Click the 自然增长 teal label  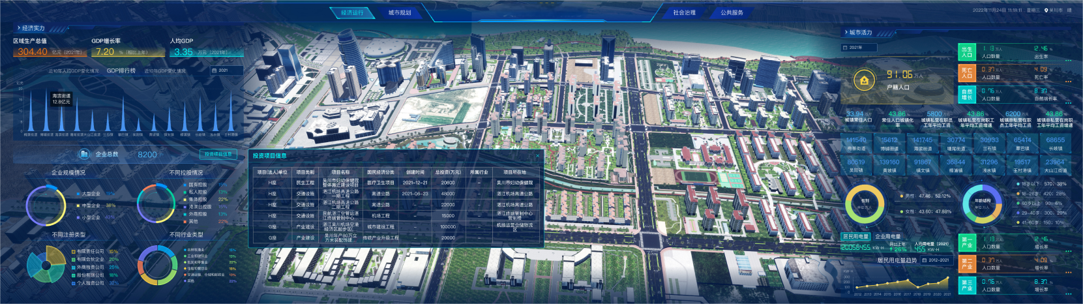pos(966,95)
